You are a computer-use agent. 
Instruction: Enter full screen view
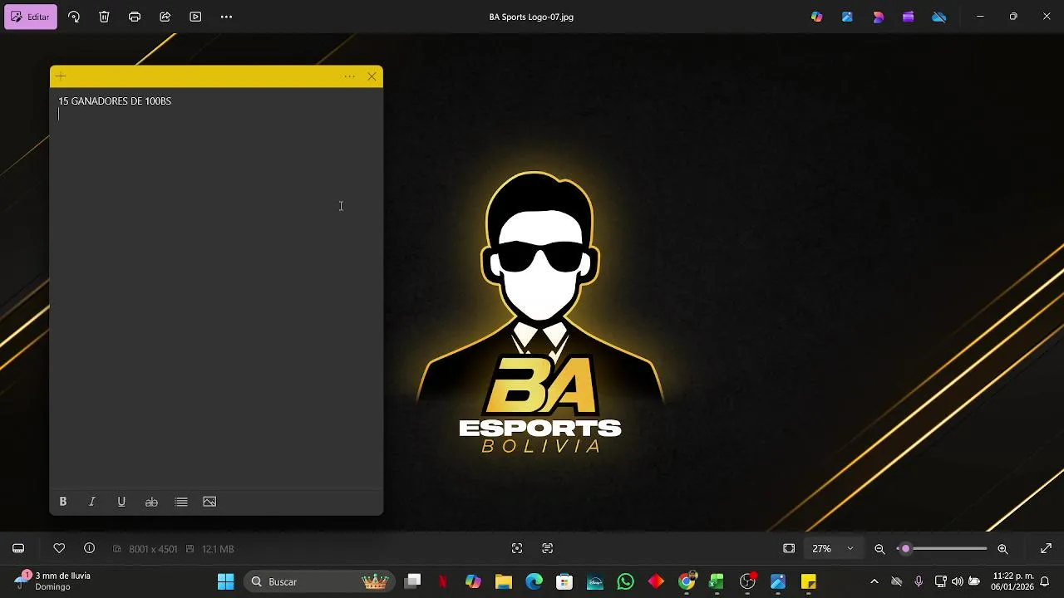click(1047, 548)
